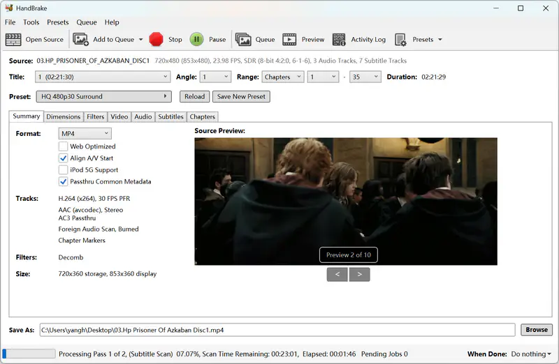Image resolution: width=559 pixels, height=364 pixels.
Task: Show previous preview image with < button
Action: 337,274
